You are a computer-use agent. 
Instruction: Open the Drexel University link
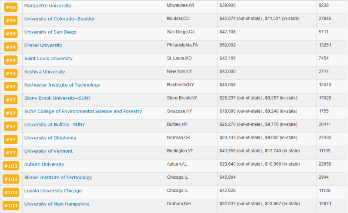pos(43,45)
